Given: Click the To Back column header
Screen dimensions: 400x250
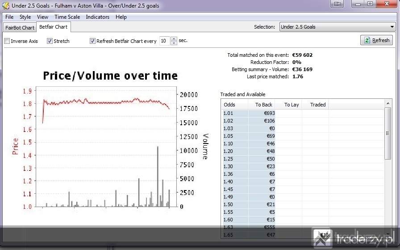Looking at the screenshot, I should (x=262, y=105).
